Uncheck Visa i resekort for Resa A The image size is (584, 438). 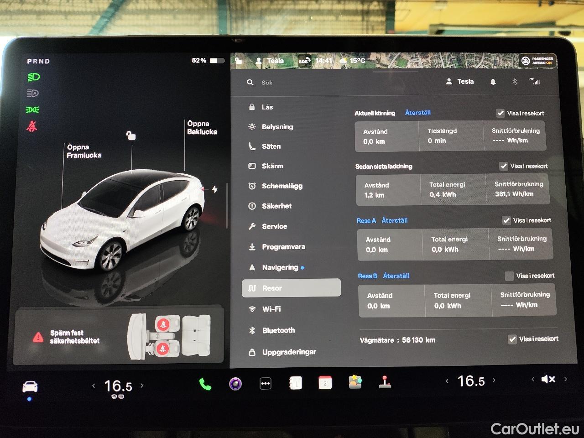(x=506, y=220)
